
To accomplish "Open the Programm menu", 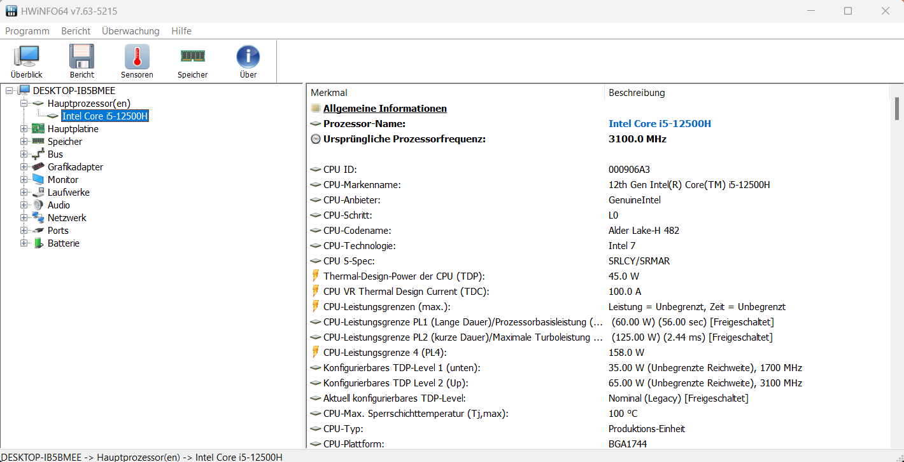I will click(27, 31).
